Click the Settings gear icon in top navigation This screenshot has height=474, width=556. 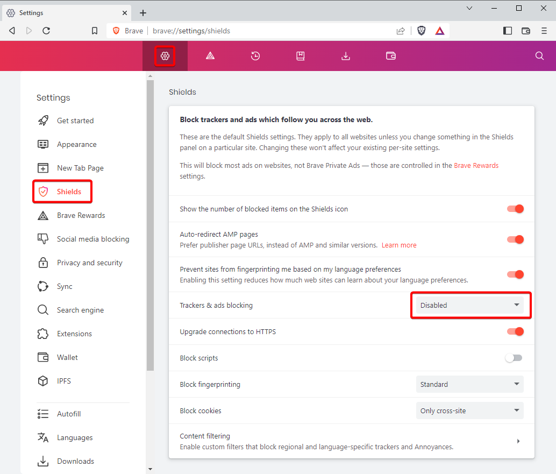(x=165, y=56)
